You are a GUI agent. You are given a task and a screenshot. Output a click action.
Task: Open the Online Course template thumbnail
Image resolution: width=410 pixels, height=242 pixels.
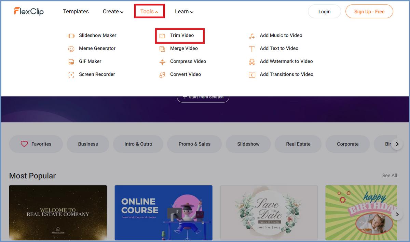pyautogui.click(x=163, y=213)
